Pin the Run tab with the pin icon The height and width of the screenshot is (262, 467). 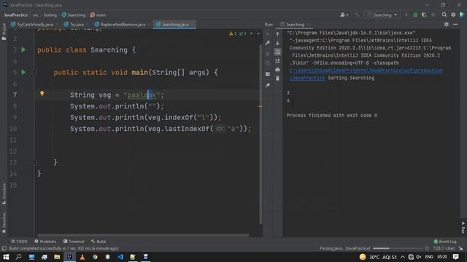pos(268,85)
